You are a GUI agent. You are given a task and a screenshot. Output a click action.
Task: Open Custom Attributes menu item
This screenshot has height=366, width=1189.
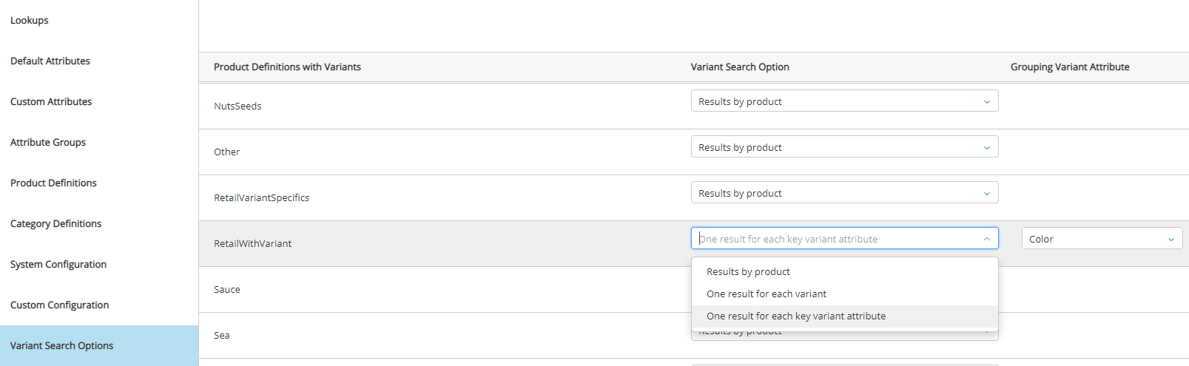pyautogui.click(x=51, y=102)
